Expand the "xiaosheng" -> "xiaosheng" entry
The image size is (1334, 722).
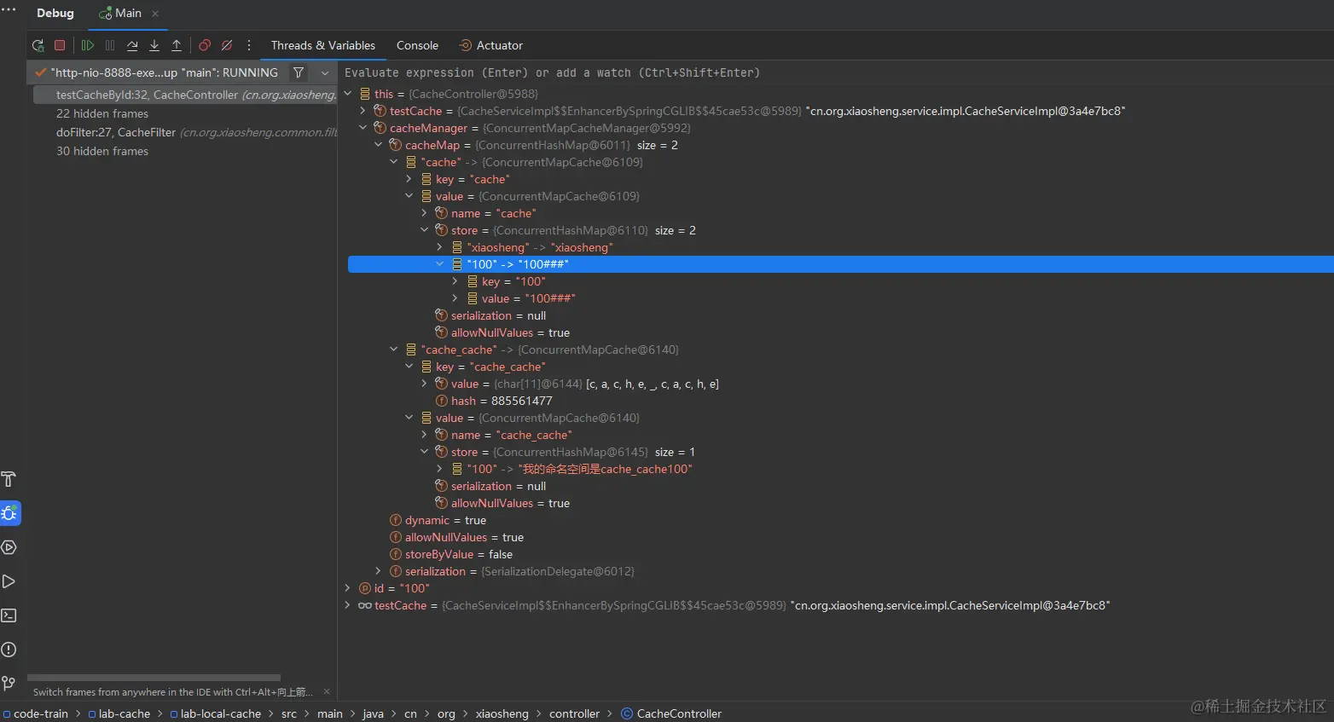click(x=440, y=247)
